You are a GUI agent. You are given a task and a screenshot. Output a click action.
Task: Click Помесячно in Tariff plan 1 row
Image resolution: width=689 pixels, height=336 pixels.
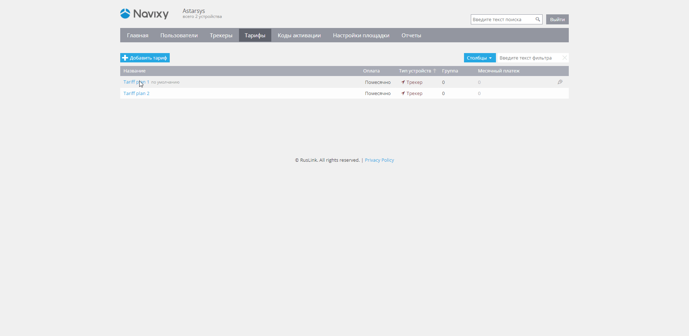pyautogui.click(x=378, y=82)
